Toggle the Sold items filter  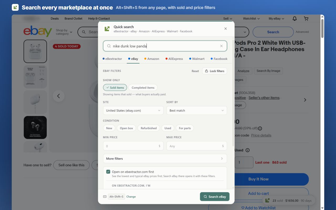[115, 87]
